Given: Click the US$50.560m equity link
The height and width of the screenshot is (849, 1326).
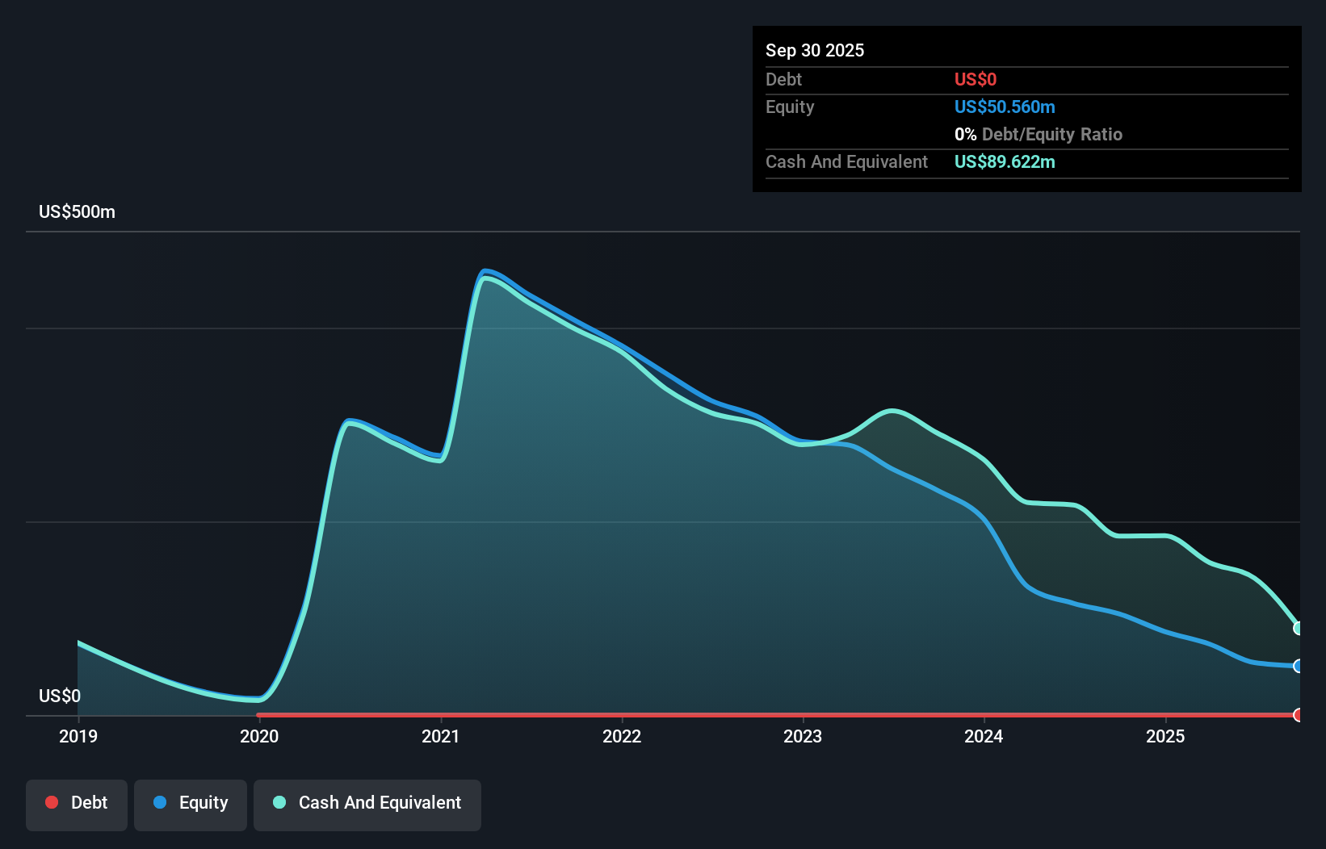Looking at the screenshot, I should pyautogui.click(x=1005, y=107).
